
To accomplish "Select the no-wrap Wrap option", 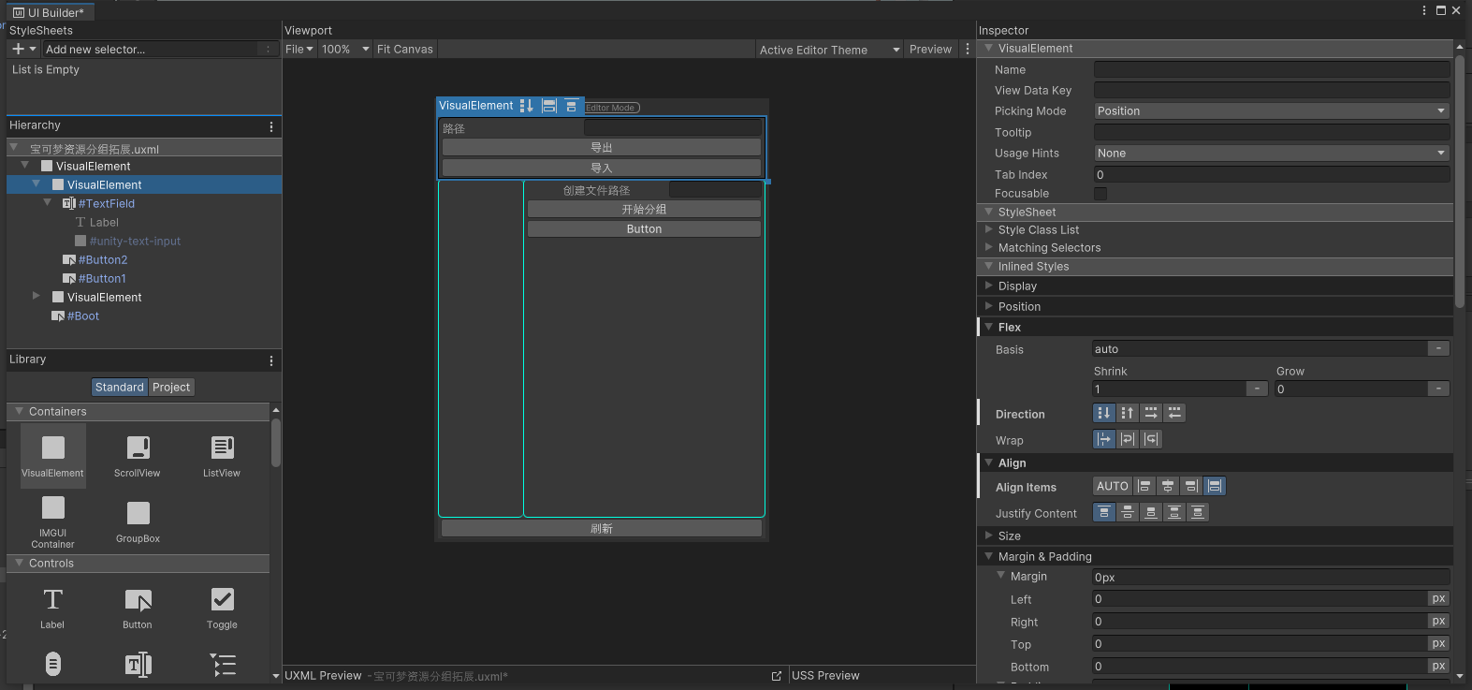I will coord(1104,439).
